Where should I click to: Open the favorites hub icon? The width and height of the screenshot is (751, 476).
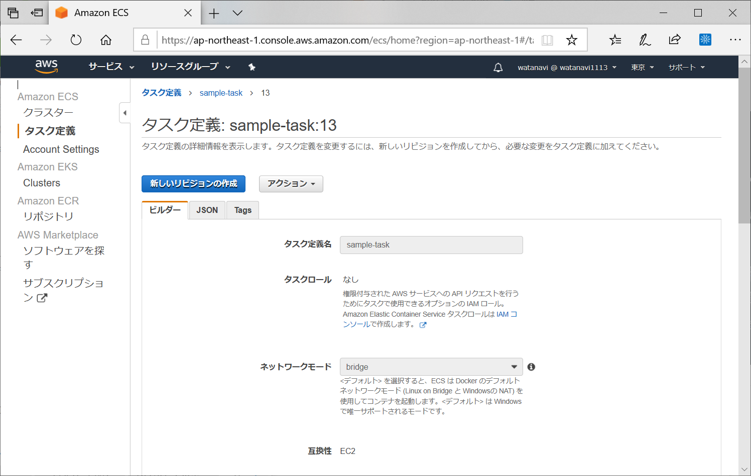coord(615,40)
